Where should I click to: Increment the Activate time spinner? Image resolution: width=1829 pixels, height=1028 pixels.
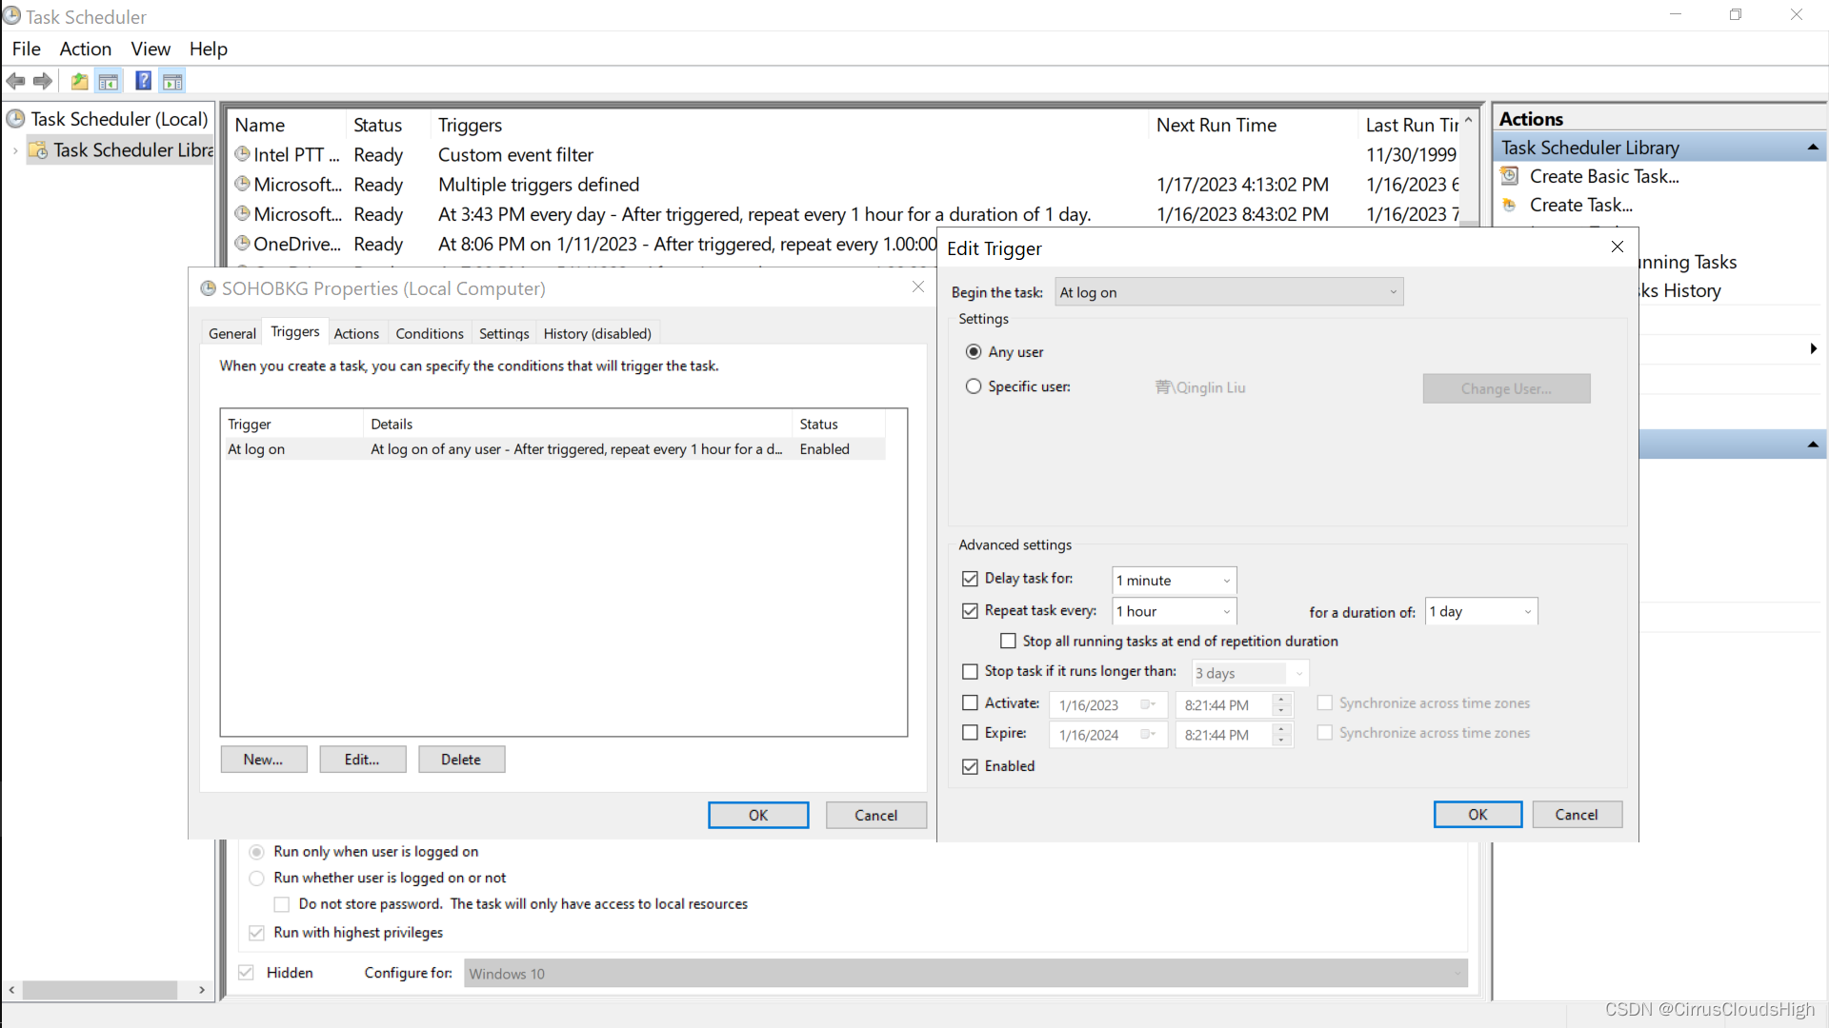1281,700
